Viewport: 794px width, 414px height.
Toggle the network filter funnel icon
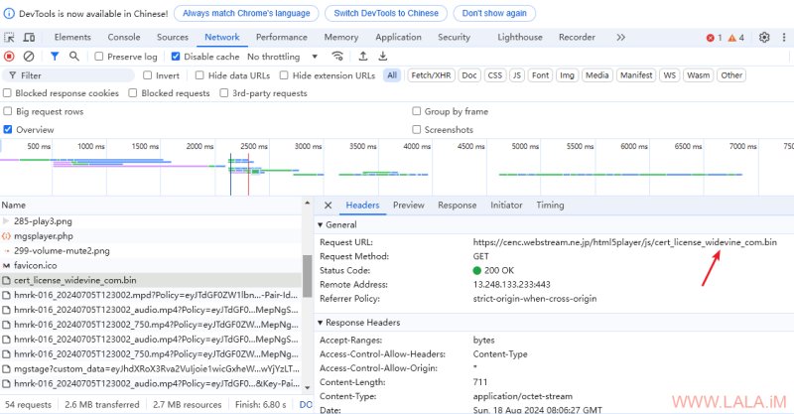click(x=55, y=57)
